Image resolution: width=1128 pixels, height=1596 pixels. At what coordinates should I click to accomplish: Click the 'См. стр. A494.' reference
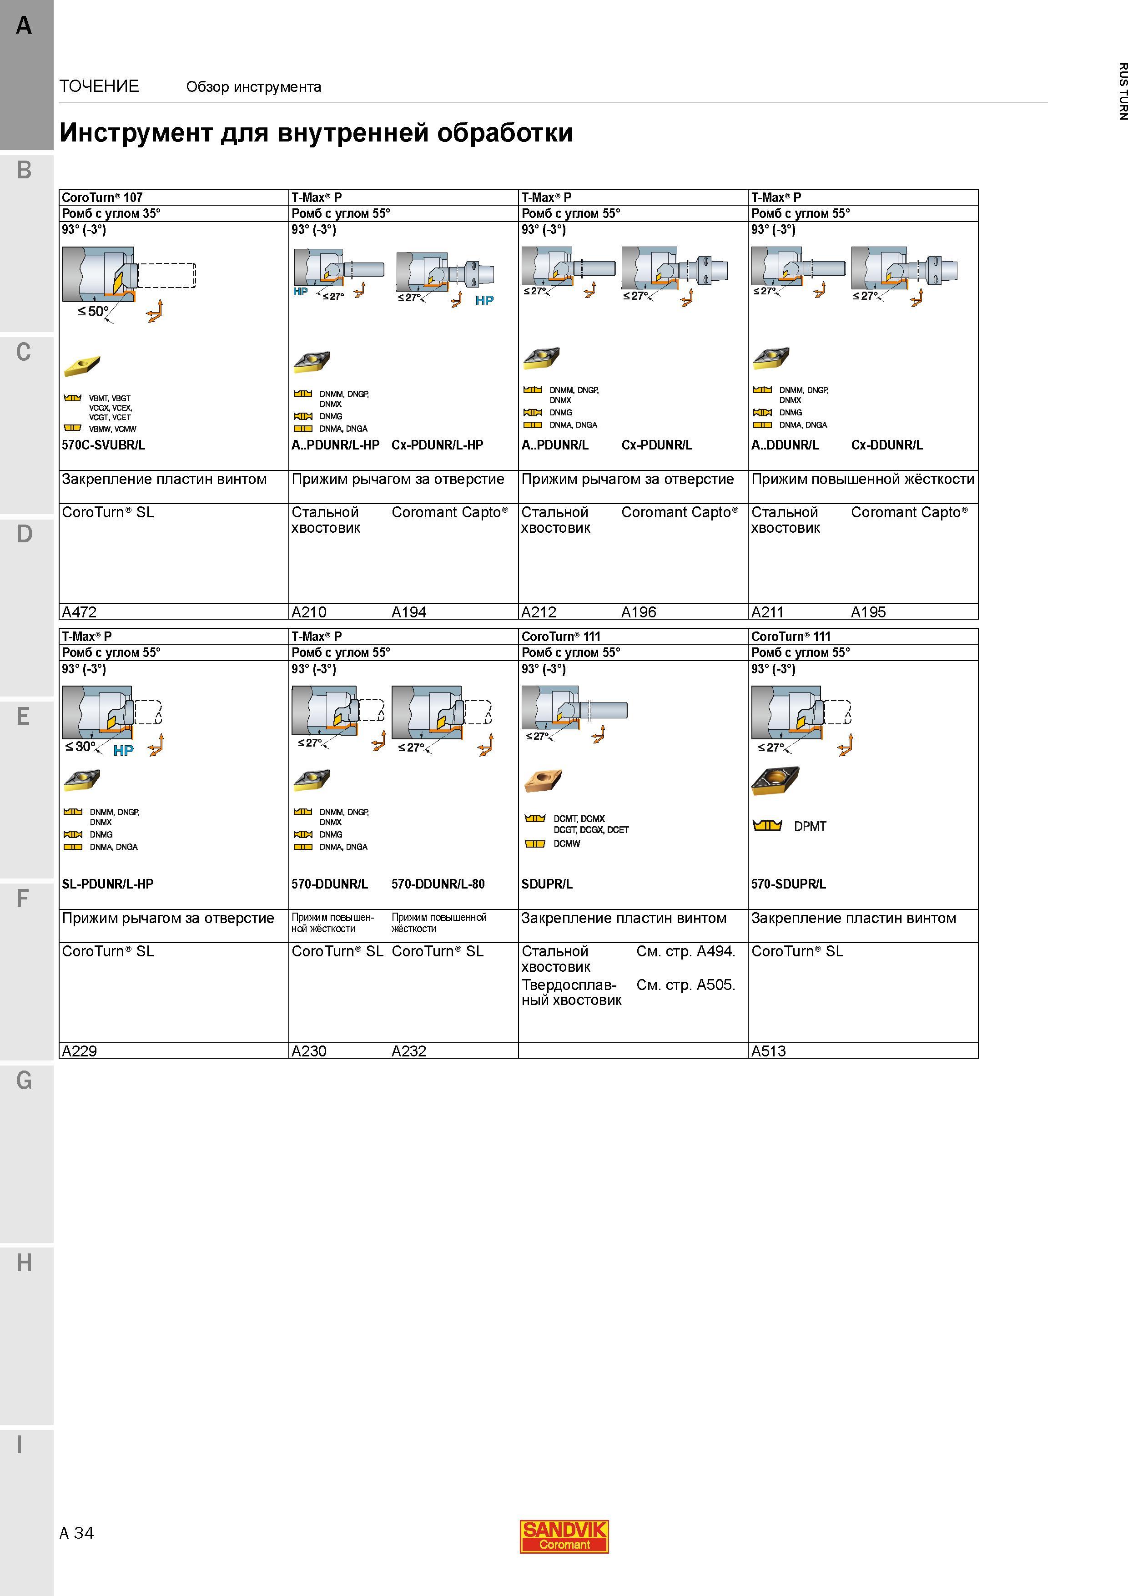[x=685, y=951]
